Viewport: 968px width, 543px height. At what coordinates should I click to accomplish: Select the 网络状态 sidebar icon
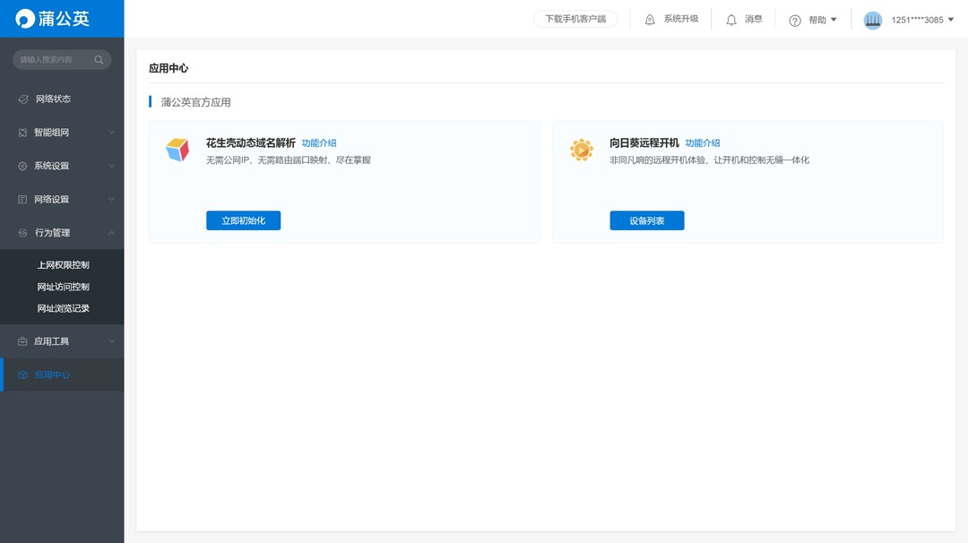click(22, 99)
